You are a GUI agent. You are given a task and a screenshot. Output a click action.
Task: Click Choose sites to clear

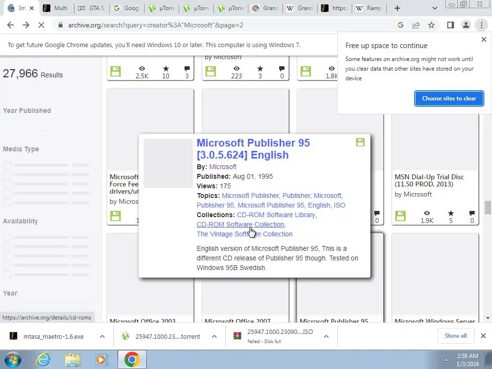pos(449,98)
